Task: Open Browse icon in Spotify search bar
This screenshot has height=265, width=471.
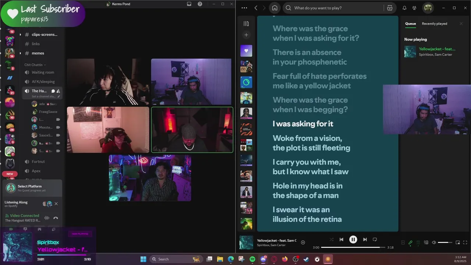Action: pyautogui.click(x=390, y=8)
